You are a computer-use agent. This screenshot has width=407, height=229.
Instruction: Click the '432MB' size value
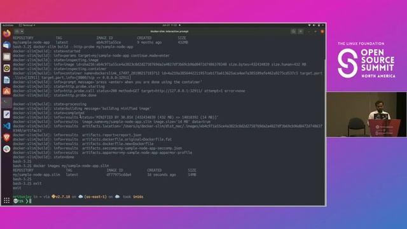point(183,43)
